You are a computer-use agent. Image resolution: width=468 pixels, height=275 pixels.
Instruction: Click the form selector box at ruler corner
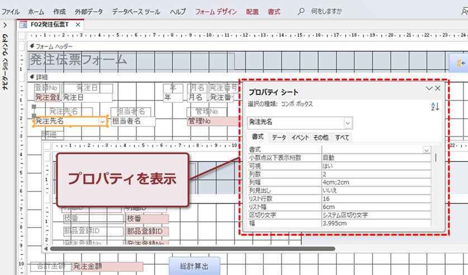(x=21, y=36)
